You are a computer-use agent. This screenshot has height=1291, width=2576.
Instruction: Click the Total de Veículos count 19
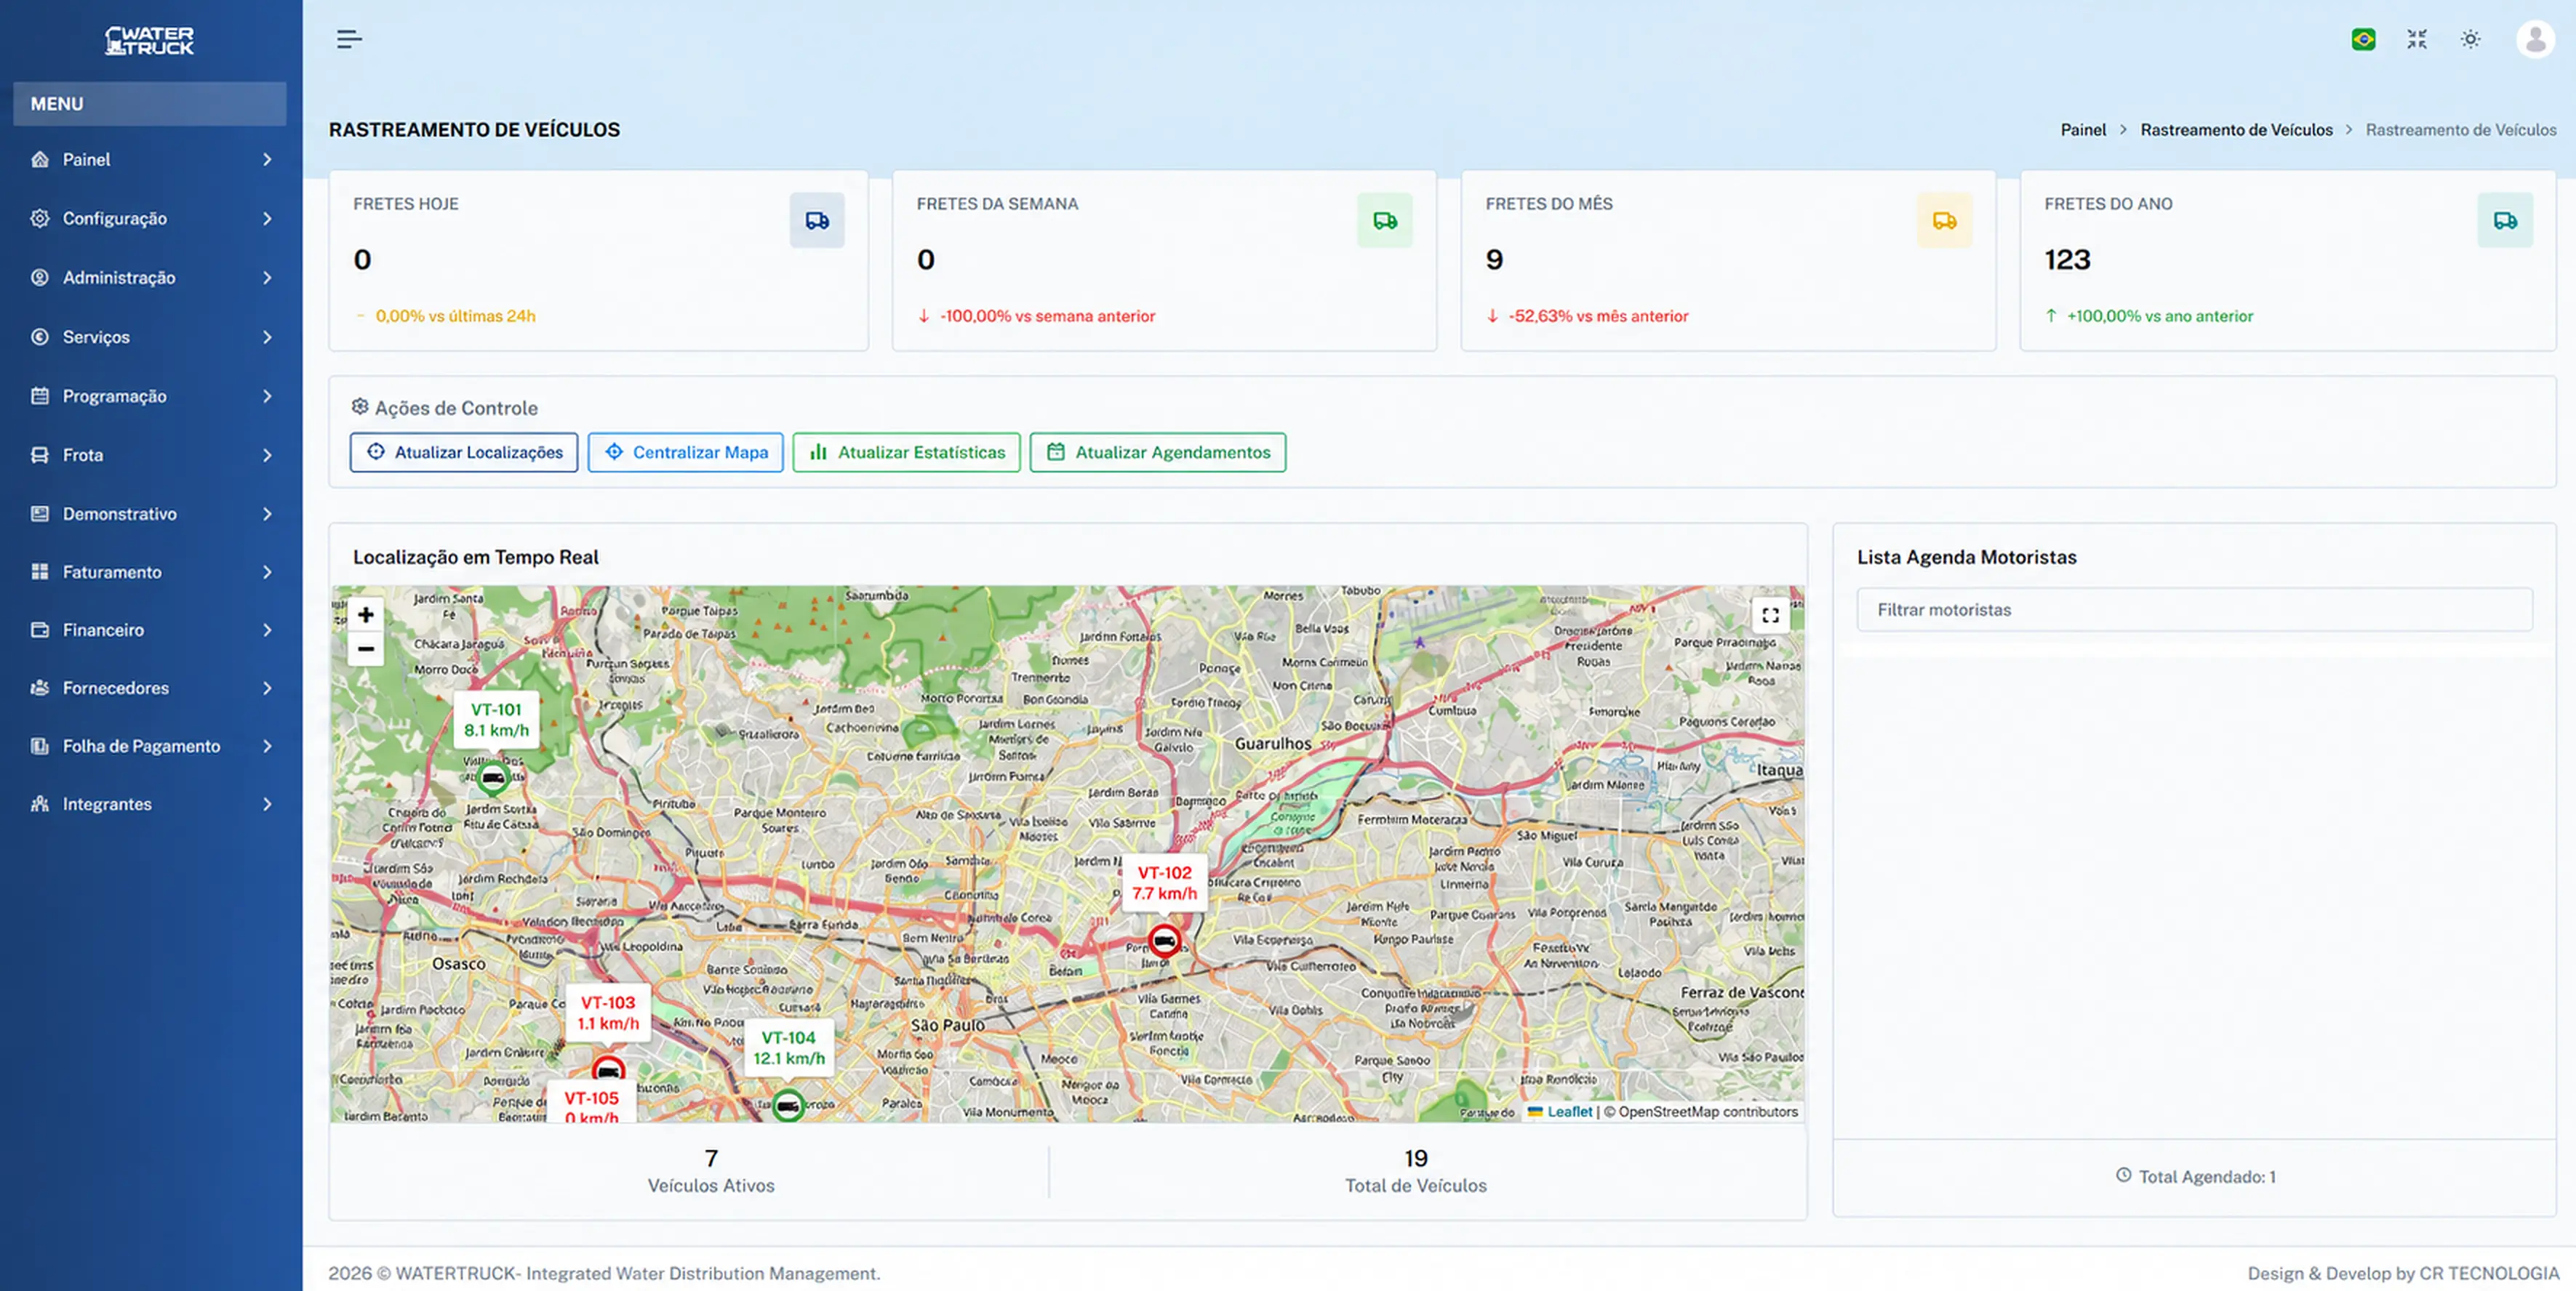point(1415,1159)
